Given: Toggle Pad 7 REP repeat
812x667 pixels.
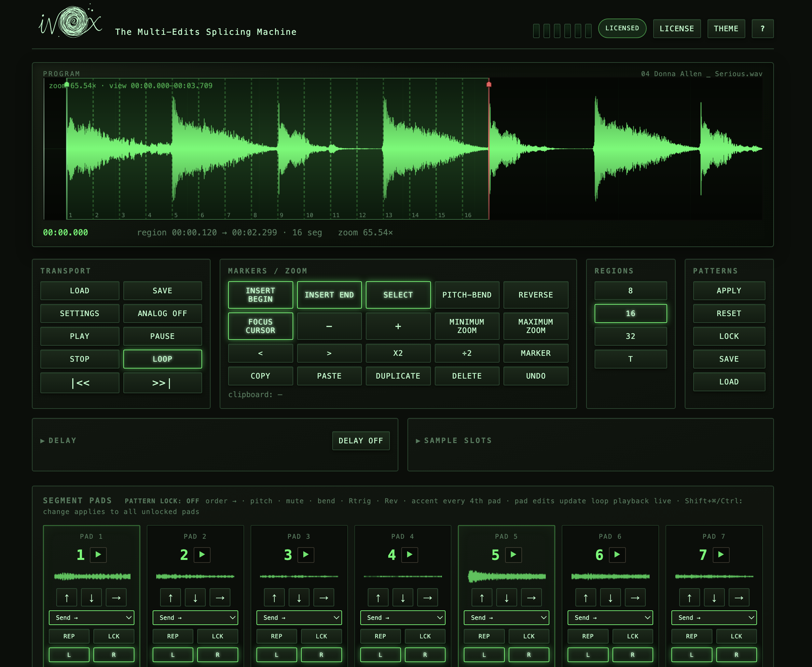Looking at the screenshot, I should (x=691, y=636).
